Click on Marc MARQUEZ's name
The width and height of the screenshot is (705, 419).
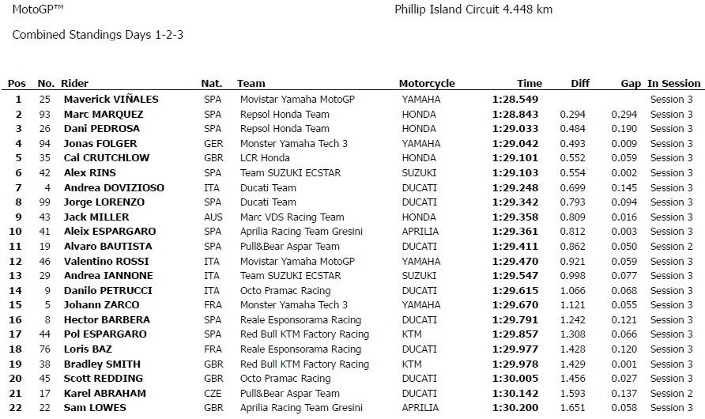click(x=104, y=114)
